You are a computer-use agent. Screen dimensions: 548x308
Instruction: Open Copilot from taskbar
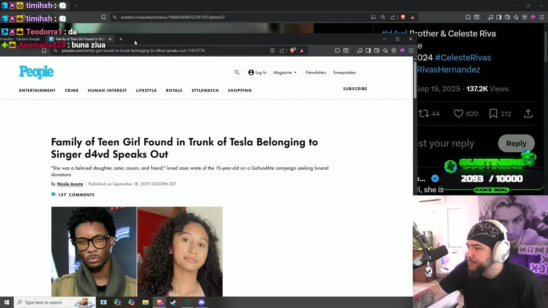tap(131, 302)
